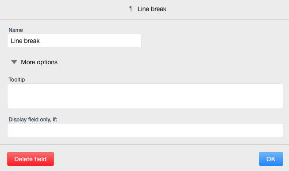
Task: Focus the Name input field
Action: click(74, 41)
